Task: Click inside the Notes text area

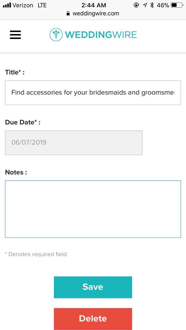Action: pyautogui.click(x=93, y=209)
